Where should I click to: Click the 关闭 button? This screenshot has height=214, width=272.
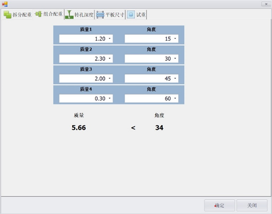coord(252,205)
